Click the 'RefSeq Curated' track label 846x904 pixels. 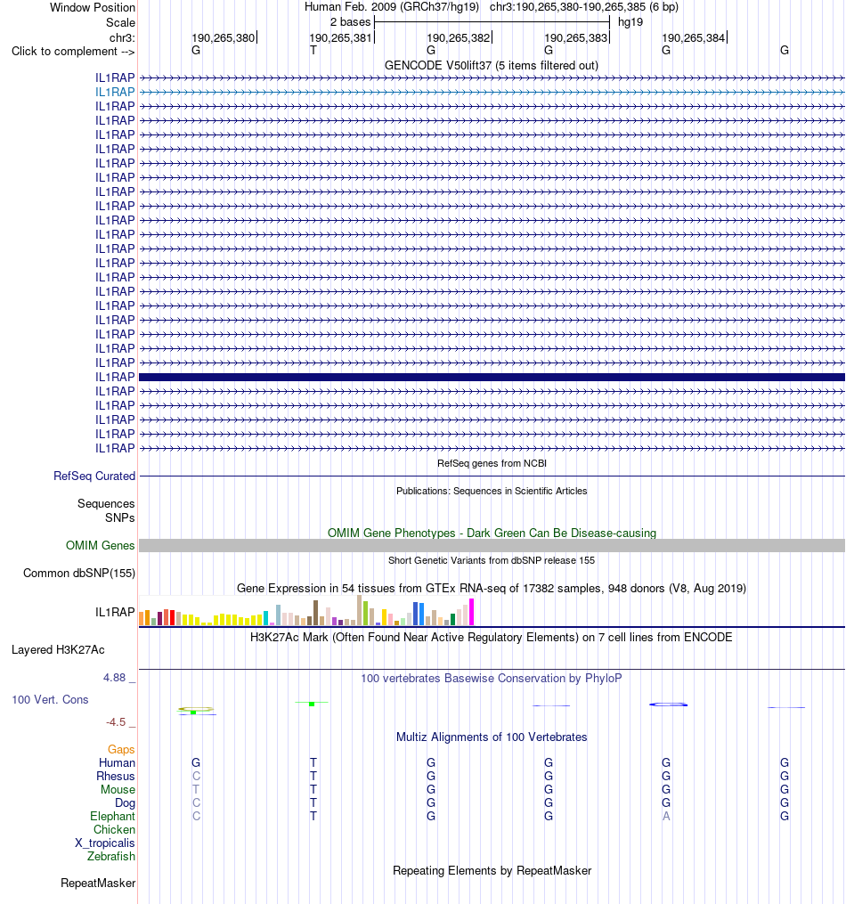click(x=94, y=476)
